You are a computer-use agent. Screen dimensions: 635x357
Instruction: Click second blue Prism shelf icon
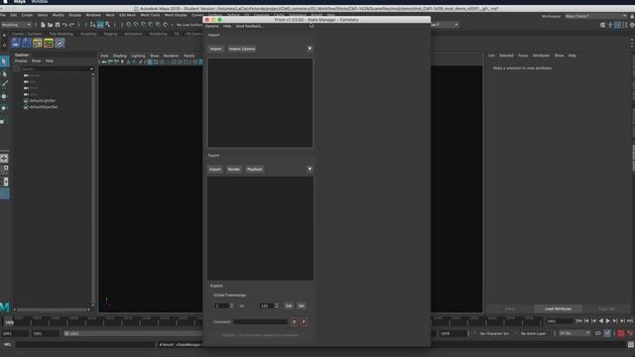pos(27,43)
